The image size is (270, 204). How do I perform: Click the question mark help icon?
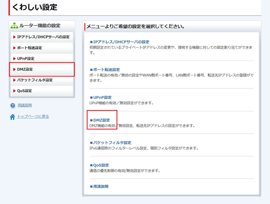pyautogui.click(x=13, y=106)
